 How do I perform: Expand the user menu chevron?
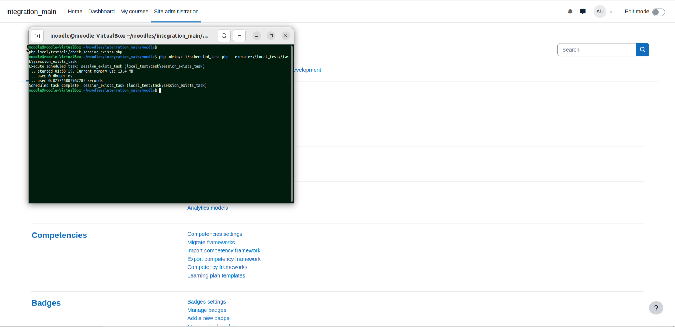[611, 12]
